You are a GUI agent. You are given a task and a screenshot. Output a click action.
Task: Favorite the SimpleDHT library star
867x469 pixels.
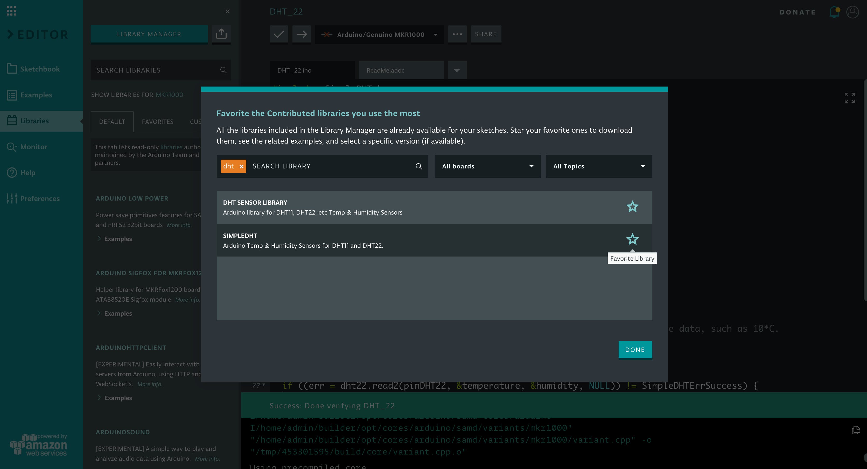click(x=632, y=239)
